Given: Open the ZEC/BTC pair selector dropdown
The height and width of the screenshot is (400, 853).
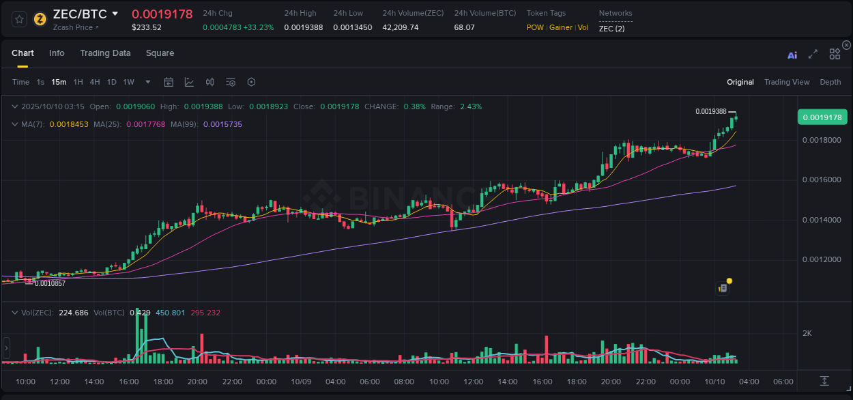Looking at the screenshot, I should point(115,13).
